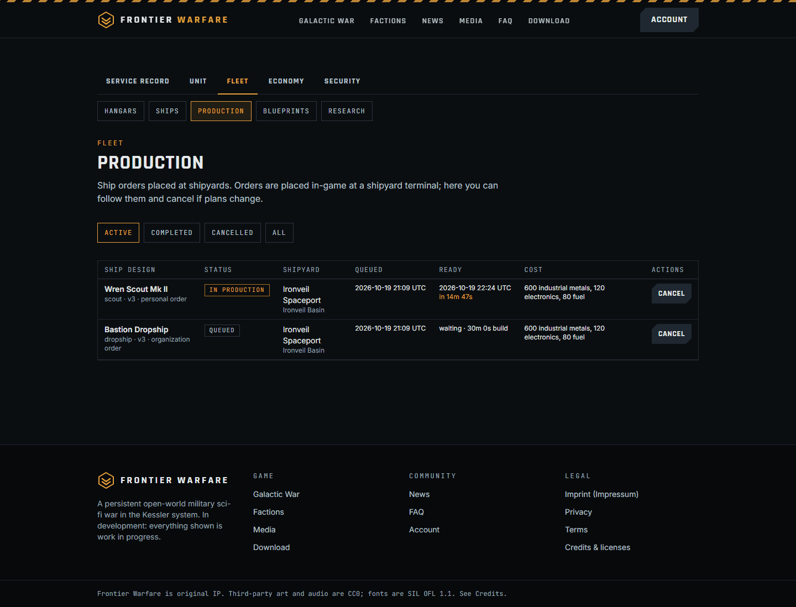Open the Imprint (Impressum) link

pos(601,494)
